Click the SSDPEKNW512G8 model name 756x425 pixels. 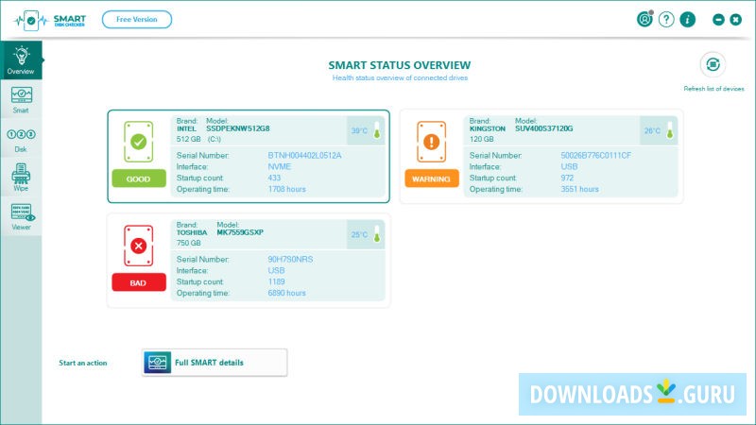pos(238,128)
